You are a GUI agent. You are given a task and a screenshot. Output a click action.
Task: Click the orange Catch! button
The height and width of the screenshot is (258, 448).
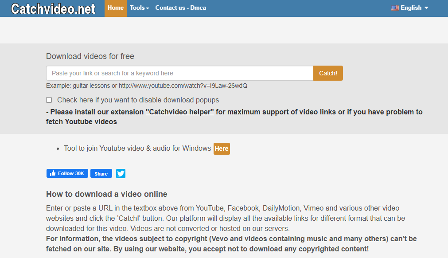point(328,73)
